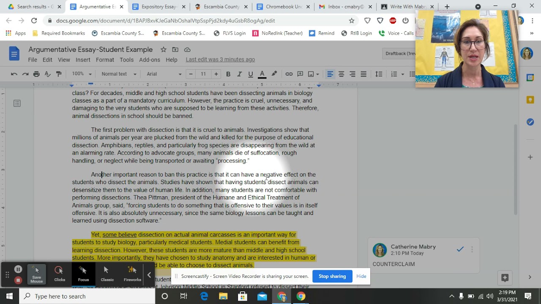This screenshot has width=541, height=304.
Task: Click the Windows search box
Action: (x=87, y=296)
